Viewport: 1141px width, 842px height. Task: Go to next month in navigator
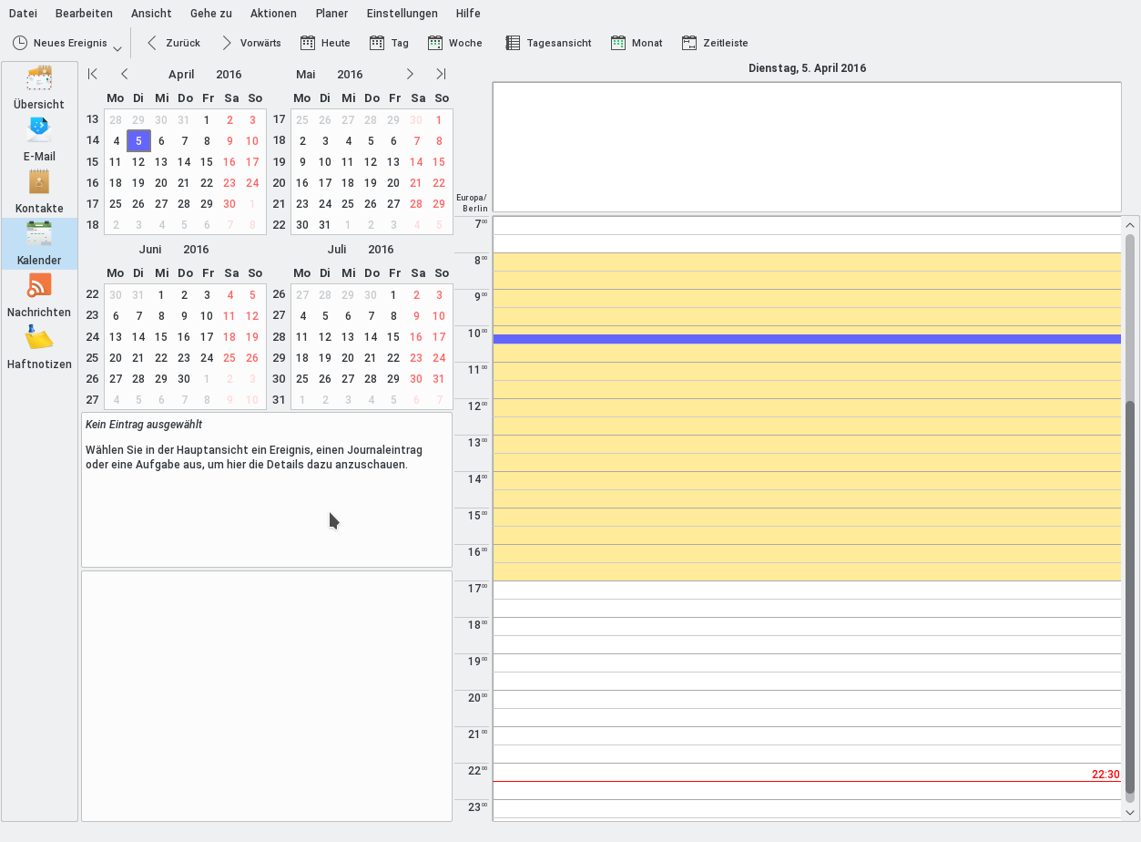(x=410, y=74)
